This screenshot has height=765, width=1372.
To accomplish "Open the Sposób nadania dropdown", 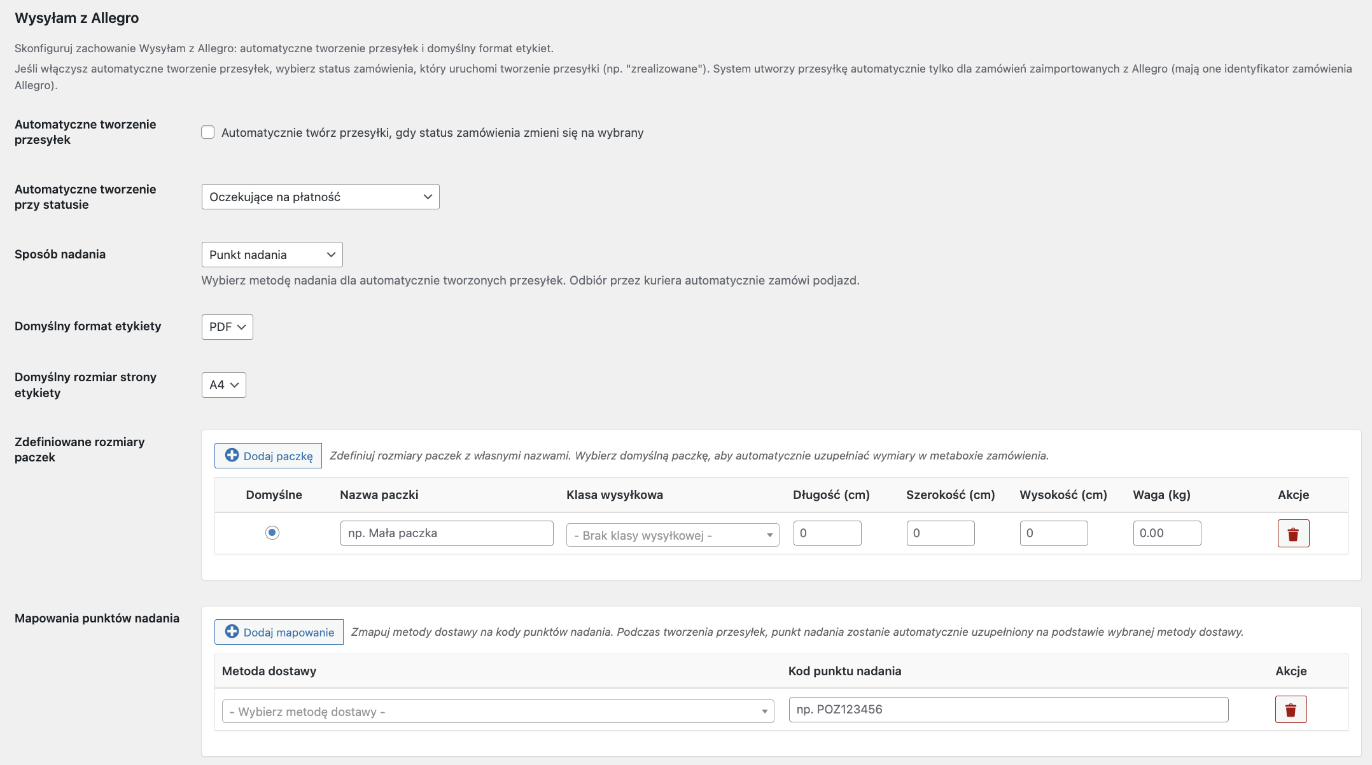I will pos(272,255).
